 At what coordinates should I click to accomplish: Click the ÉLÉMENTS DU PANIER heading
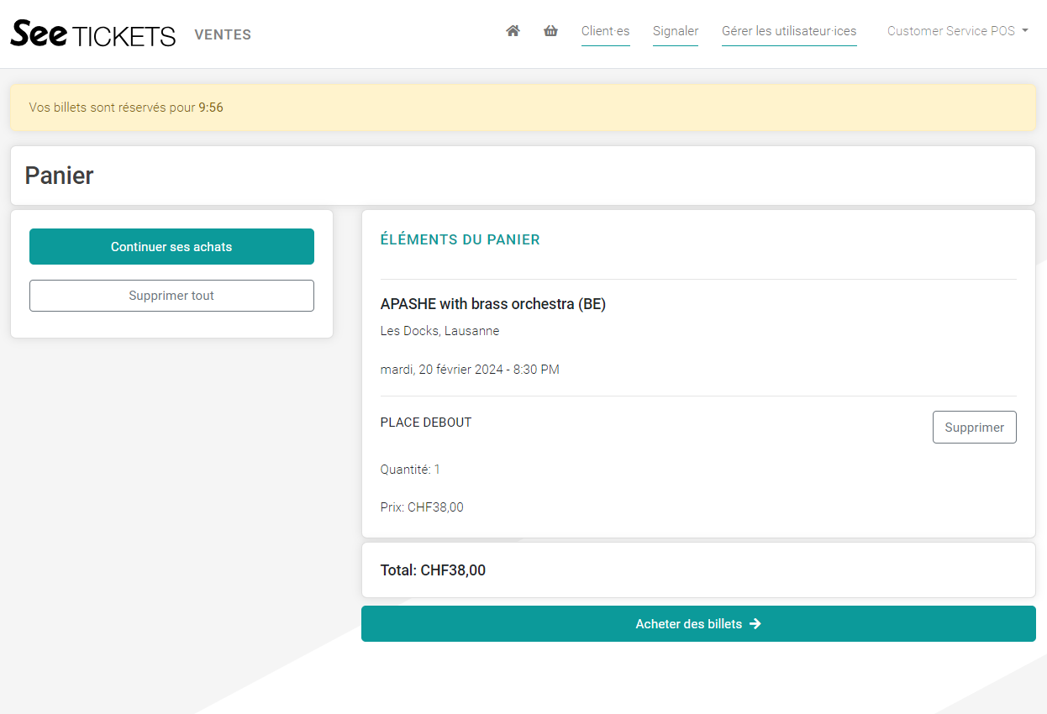pos(460,239)
